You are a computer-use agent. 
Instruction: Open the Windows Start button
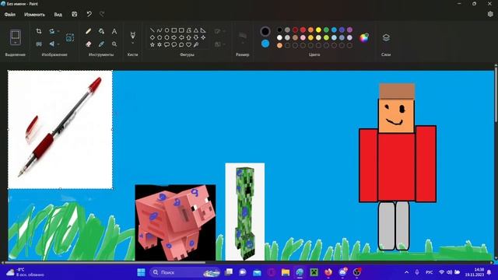141,272
